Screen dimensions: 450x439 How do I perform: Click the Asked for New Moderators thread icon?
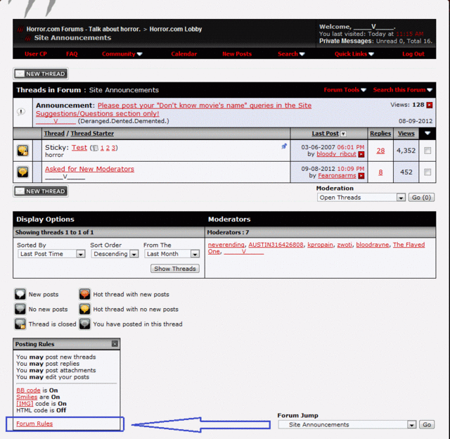point(22,172)
